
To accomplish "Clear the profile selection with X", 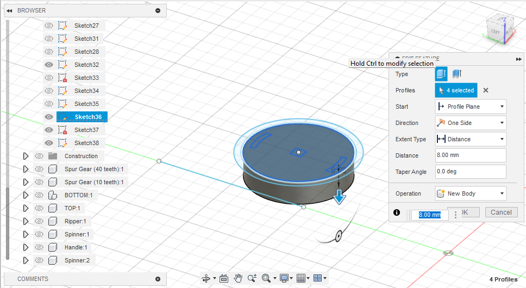I will (485, 90).
